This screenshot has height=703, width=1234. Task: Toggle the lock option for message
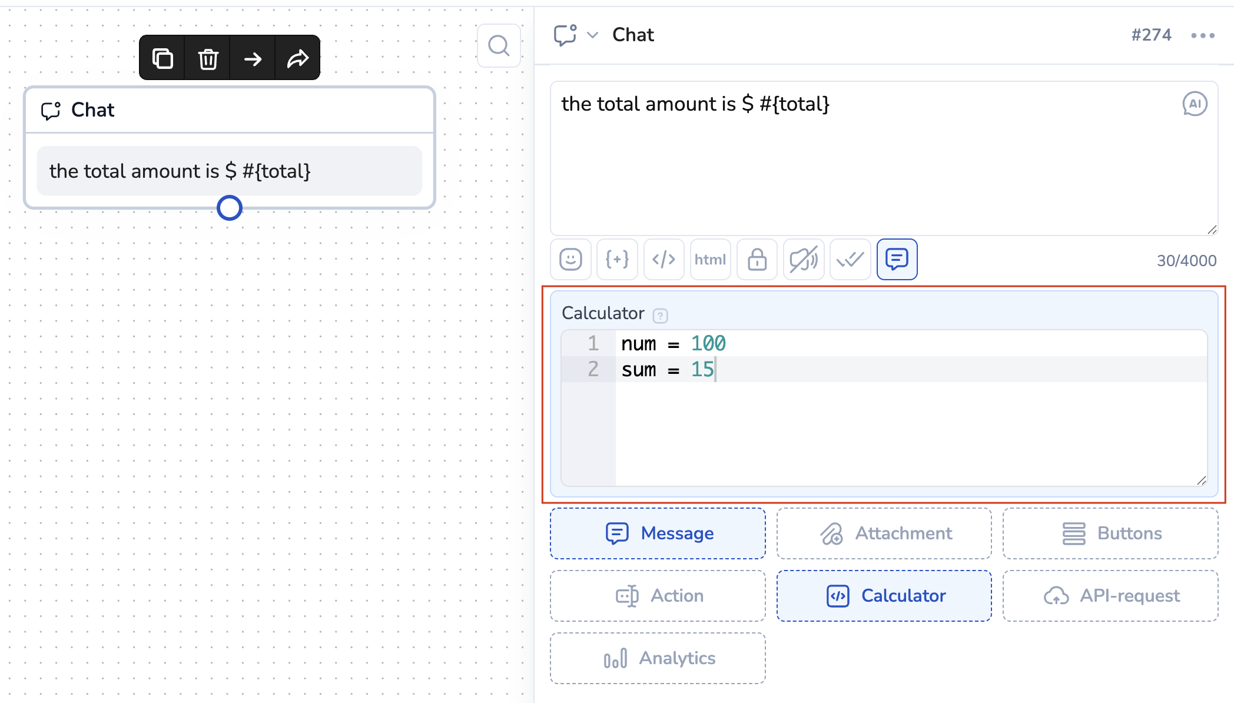[757, 259]
